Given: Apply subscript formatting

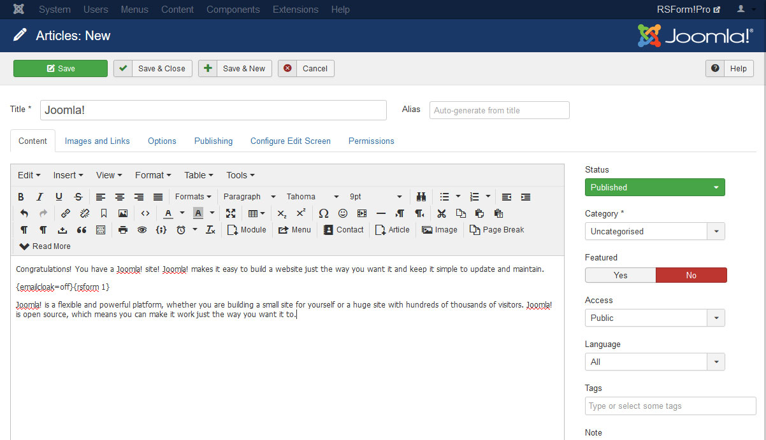Looking at the screenshot, I should (282, 213).
